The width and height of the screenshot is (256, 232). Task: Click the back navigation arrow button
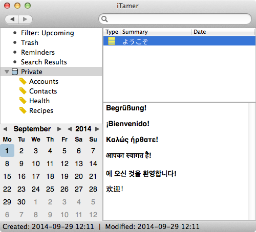pyautogui.click(x=12, y=19)
